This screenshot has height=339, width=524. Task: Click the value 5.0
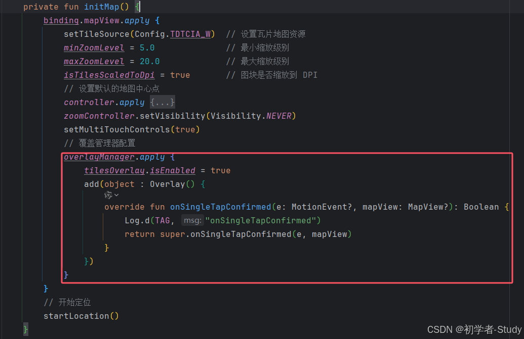[x=147, y=47]
